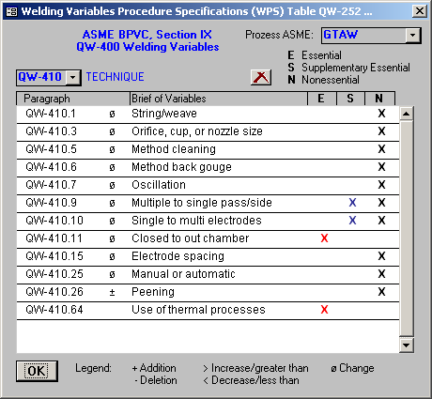The width and height of the screenshot is (432, 399).
Task: Click the red X in Use of thermal processes row
Action: tap(324, 310)
